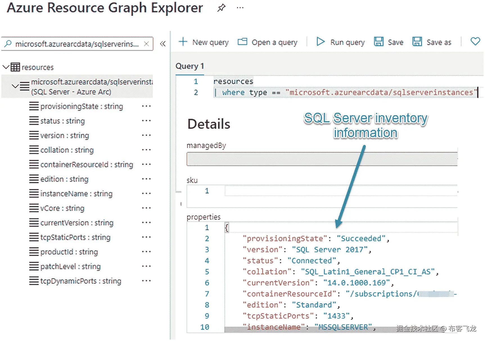
Task: Switch to the Query 1 tab
Action: tap(190, 66)
